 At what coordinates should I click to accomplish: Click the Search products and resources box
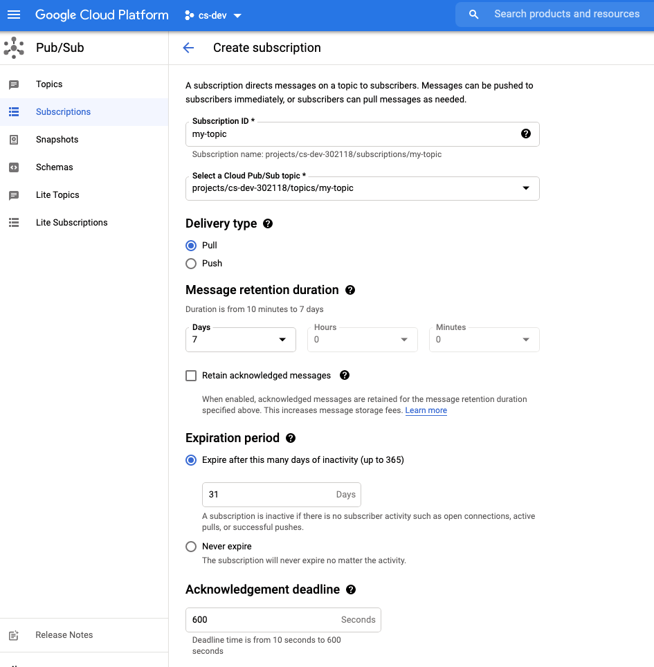coord(555,14)
